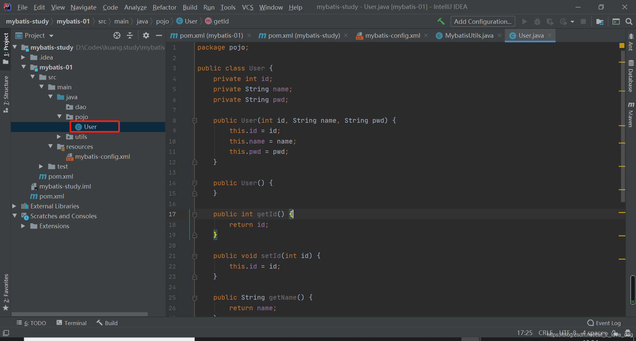
Task: Click locate-in-tree target icon in Project panel
Action: [x=117, y=35]
